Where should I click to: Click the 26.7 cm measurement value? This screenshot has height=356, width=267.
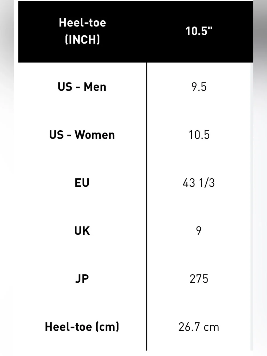pos(199,327)
